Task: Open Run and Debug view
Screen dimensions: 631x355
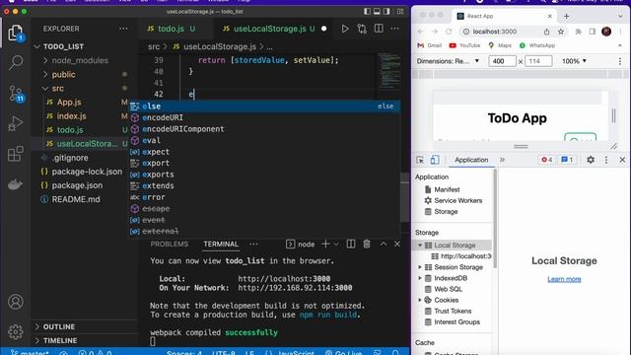Action: [x=16, y=123]
